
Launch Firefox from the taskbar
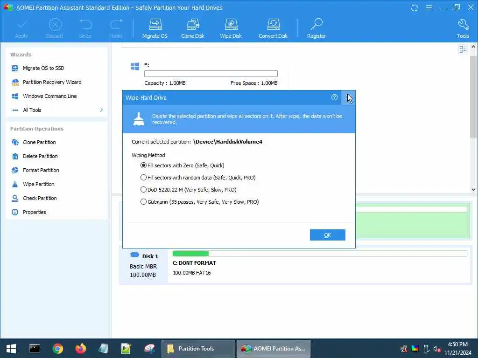(80, 349)
